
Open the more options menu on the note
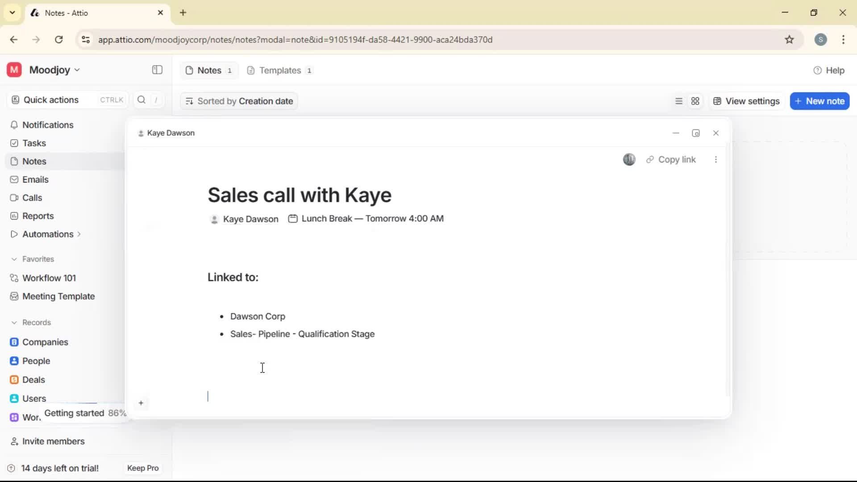click(716, 159)
